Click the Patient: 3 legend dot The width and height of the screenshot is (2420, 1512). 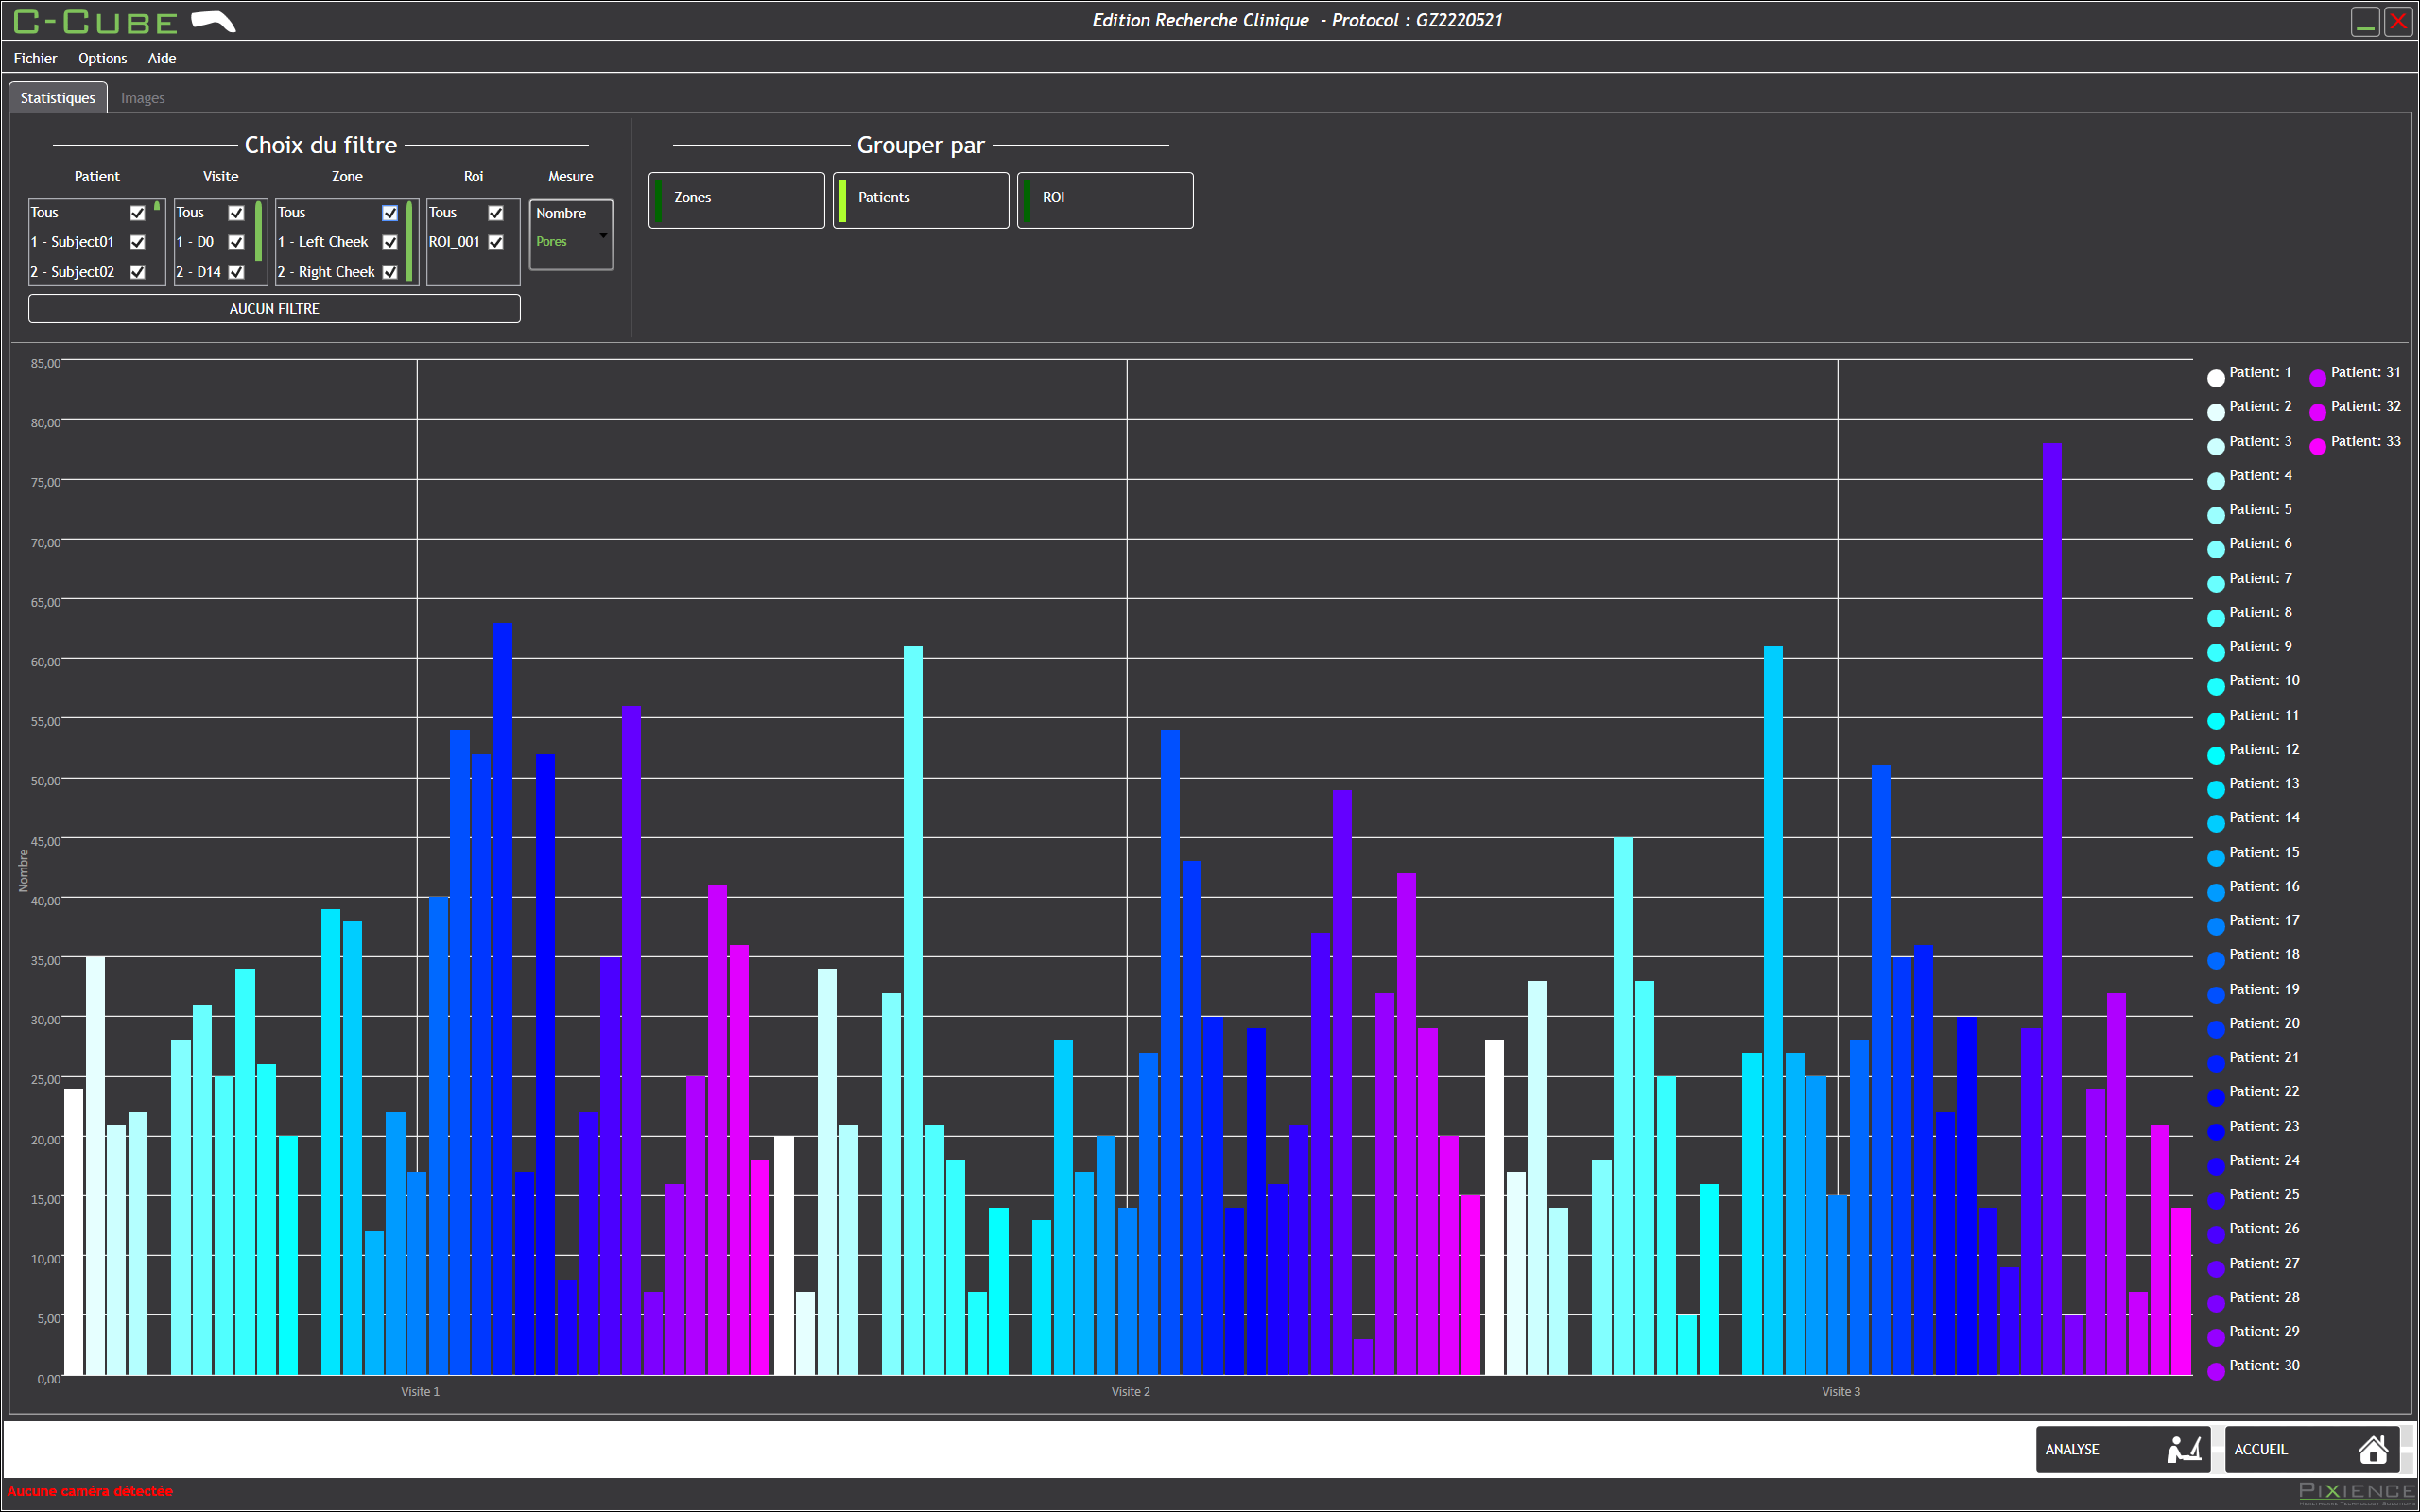(x=2216, y=447)
